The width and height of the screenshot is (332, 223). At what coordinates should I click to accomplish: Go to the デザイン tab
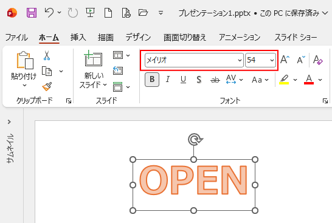[x=138, y=38]
